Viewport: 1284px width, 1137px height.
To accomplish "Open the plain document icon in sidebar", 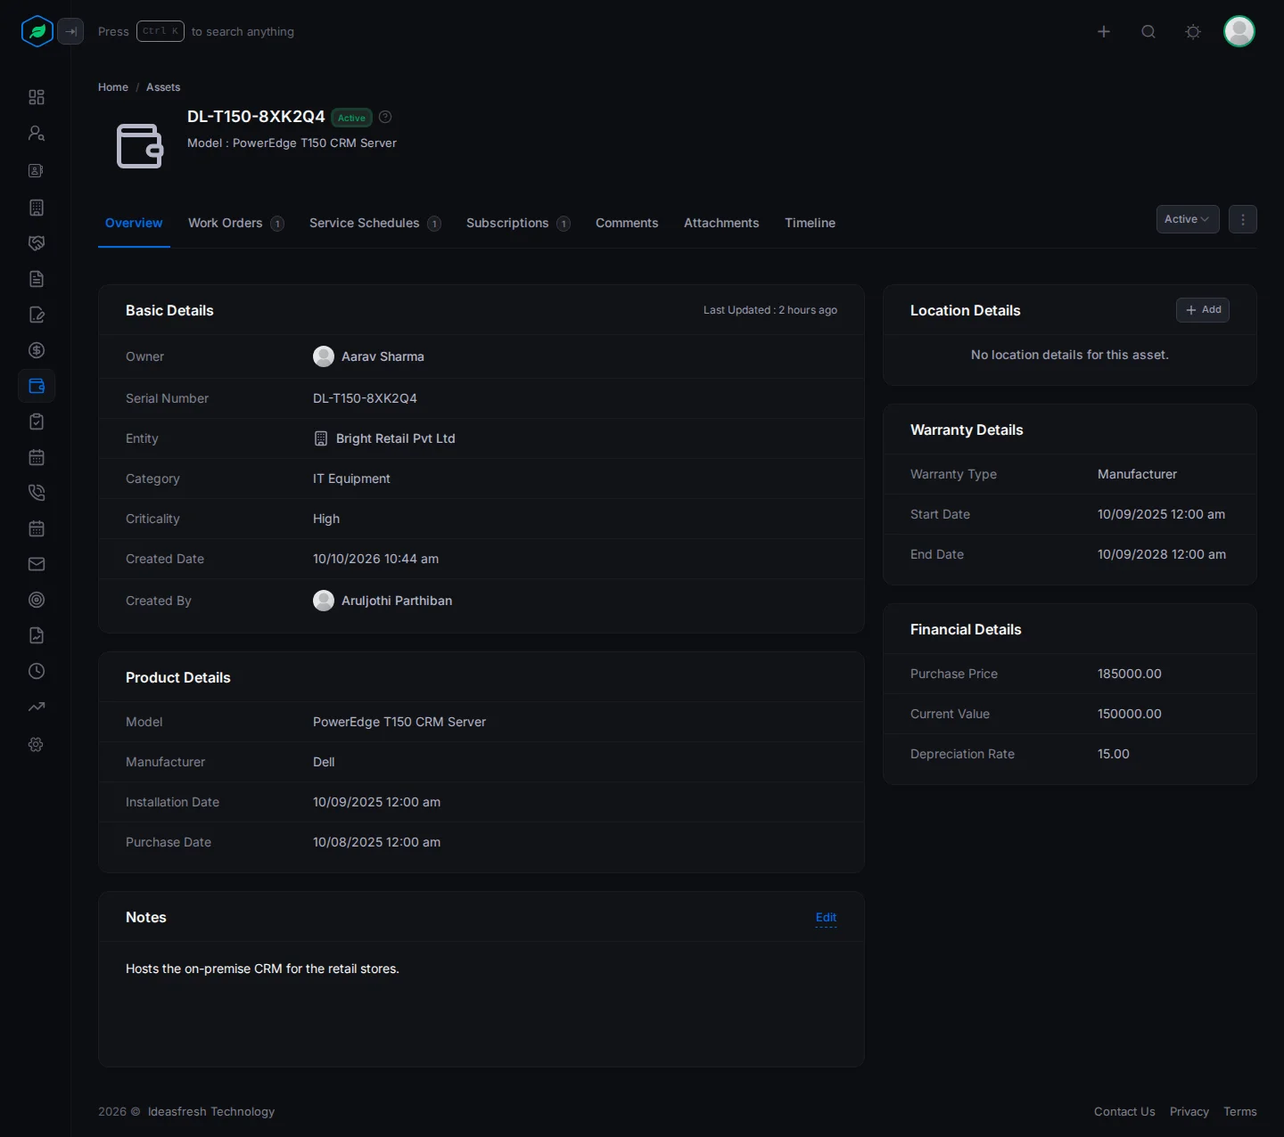I will (37, 279).
